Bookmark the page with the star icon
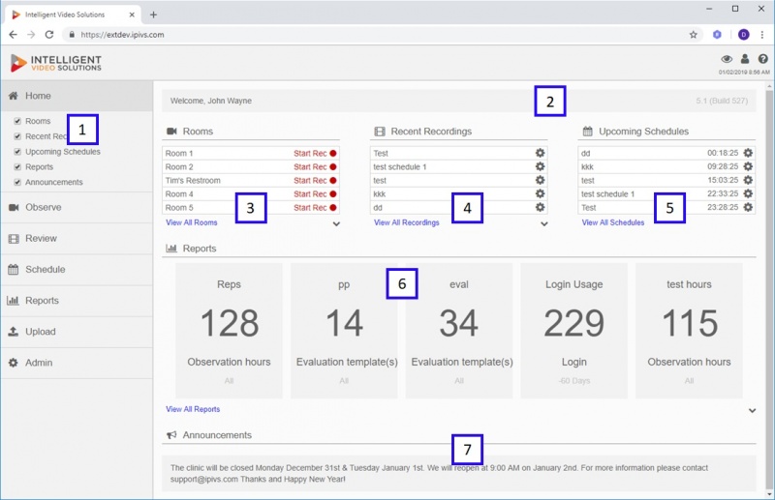 [x=693, y=35]
